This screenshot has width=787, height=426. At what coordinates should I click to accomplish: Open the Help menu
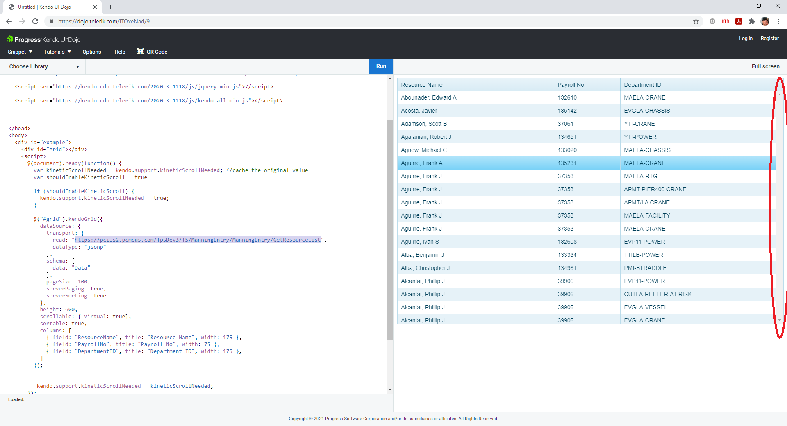coord(120,52)
